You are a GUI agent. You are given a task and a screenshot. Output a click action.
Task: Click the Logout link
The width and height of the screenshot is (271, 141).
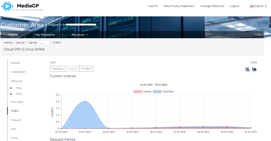[x=234, y=6]
